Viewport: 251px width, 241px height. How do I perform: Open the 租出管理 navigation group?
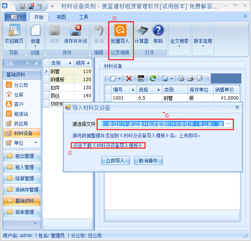tap(22, 156)
